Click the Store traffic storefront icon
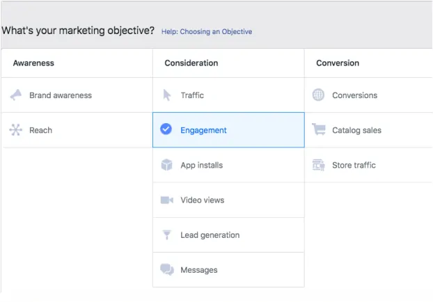 [318, 165]
